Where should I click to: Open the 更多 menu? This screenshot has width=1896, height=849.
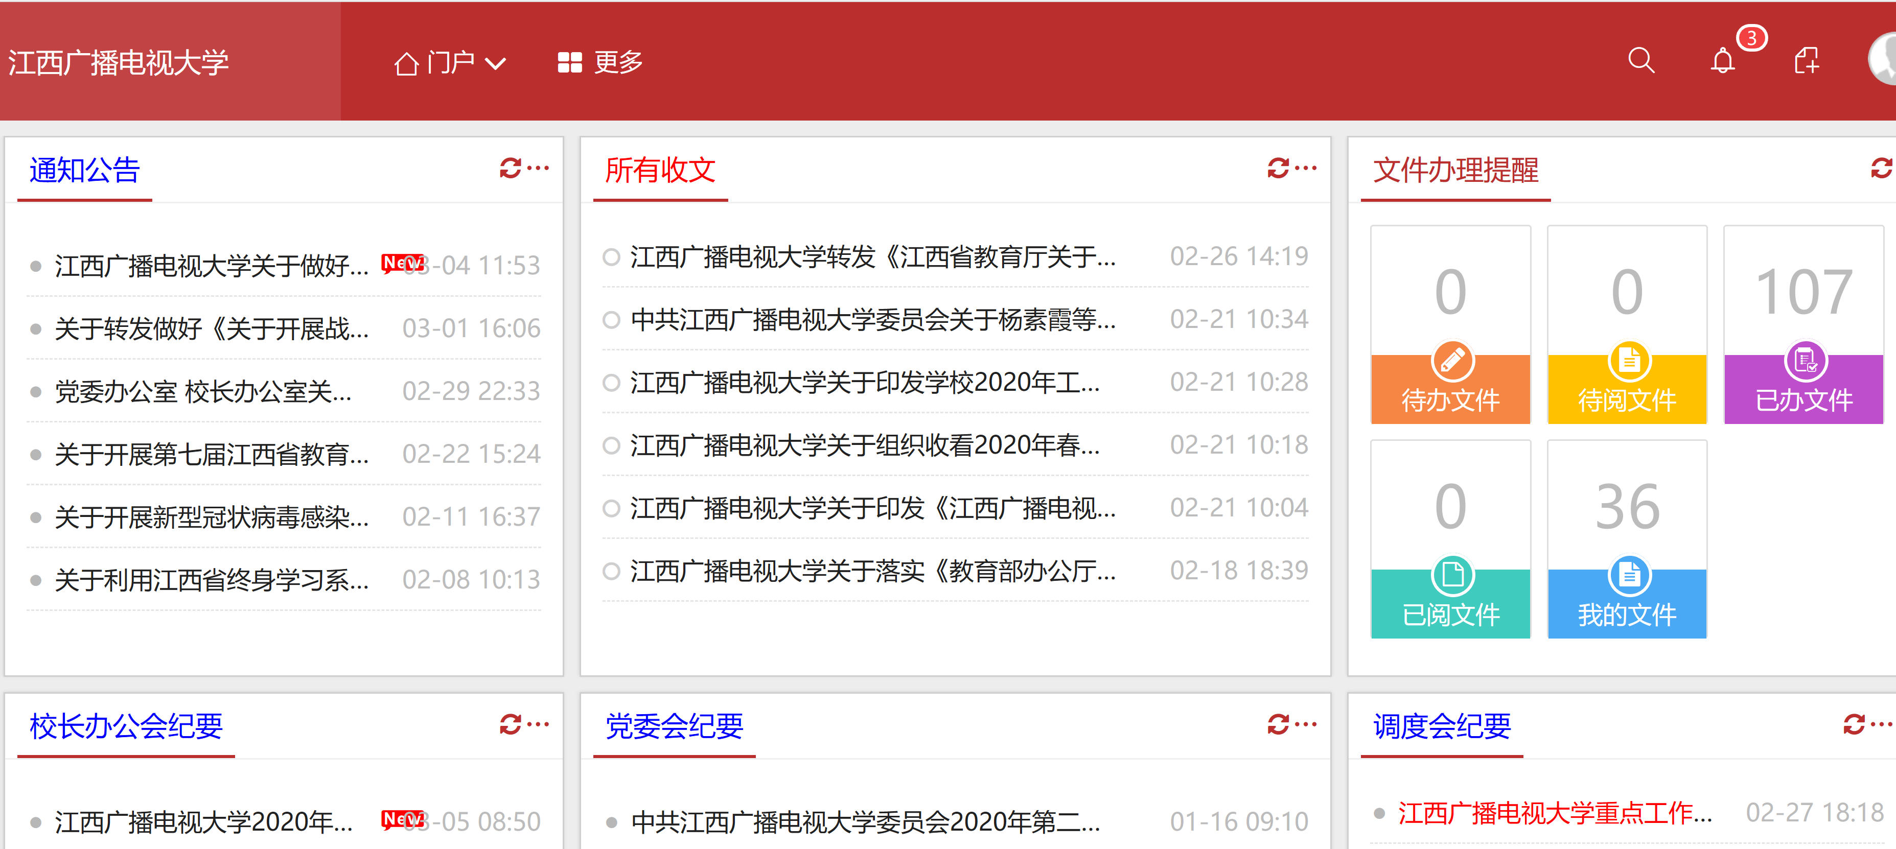[x=600, y=62]
